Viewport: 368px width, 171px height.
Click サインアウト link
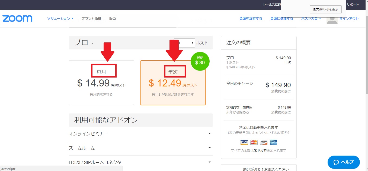click(349, 19)
